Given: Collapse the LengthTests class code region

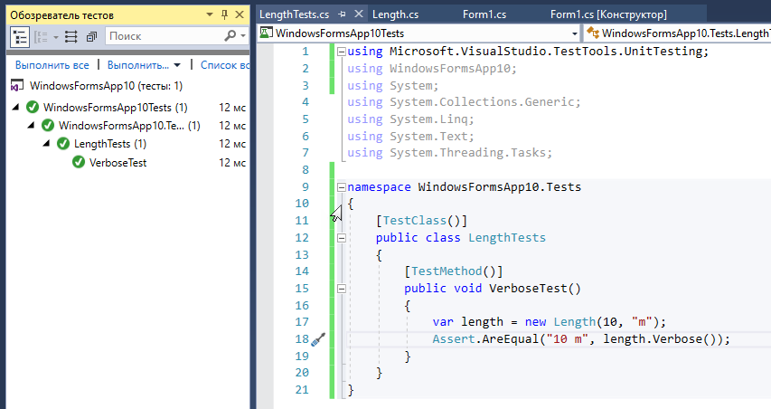Looking at the screenshot, I should (x=341, y=238).
